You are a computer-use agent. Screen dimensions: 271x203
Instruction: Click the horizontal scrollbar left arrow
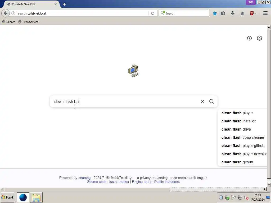pos(2,189)
